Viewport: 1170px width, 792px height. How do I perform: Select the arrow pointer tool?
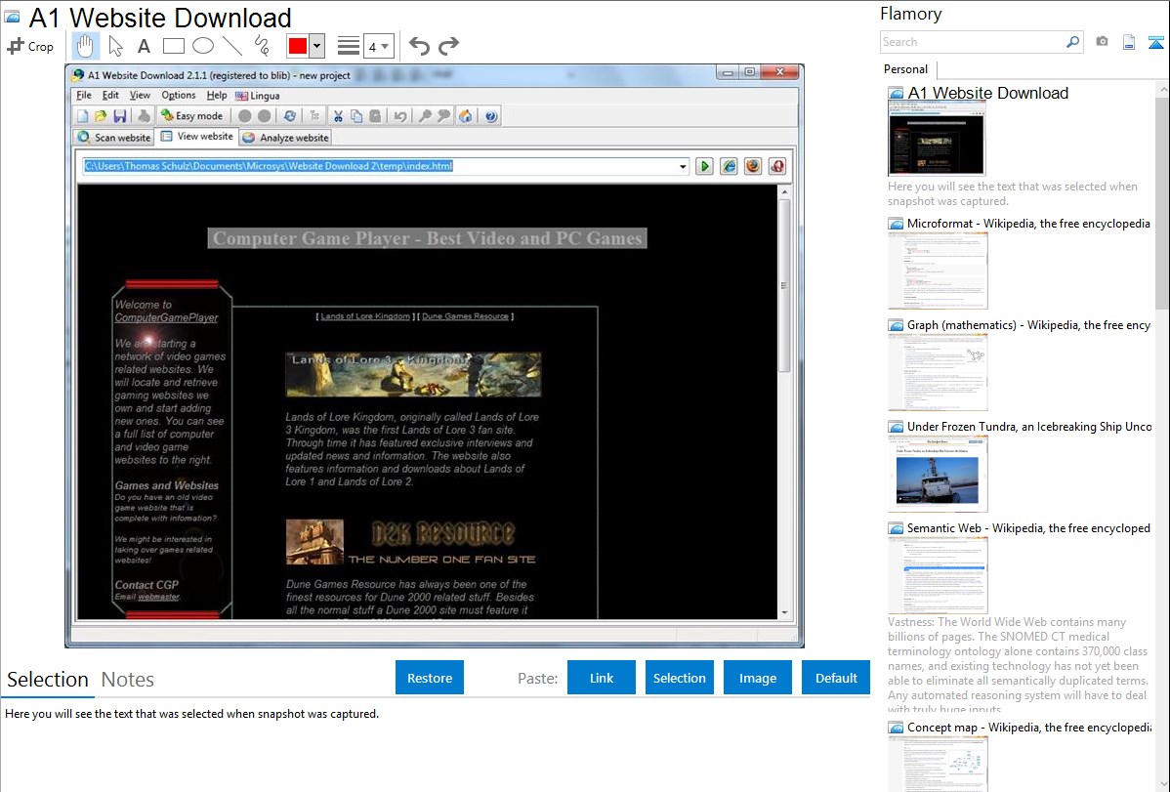click(115, 46)
